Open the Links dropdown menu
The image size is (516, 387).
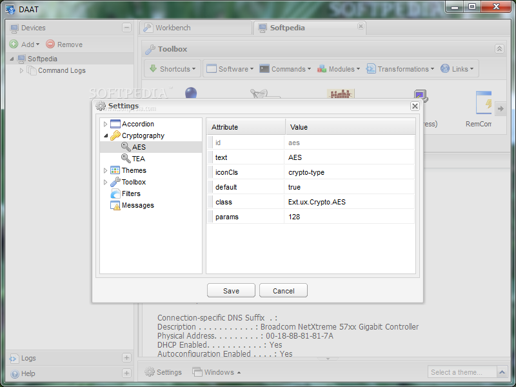(x=457, y=69)
